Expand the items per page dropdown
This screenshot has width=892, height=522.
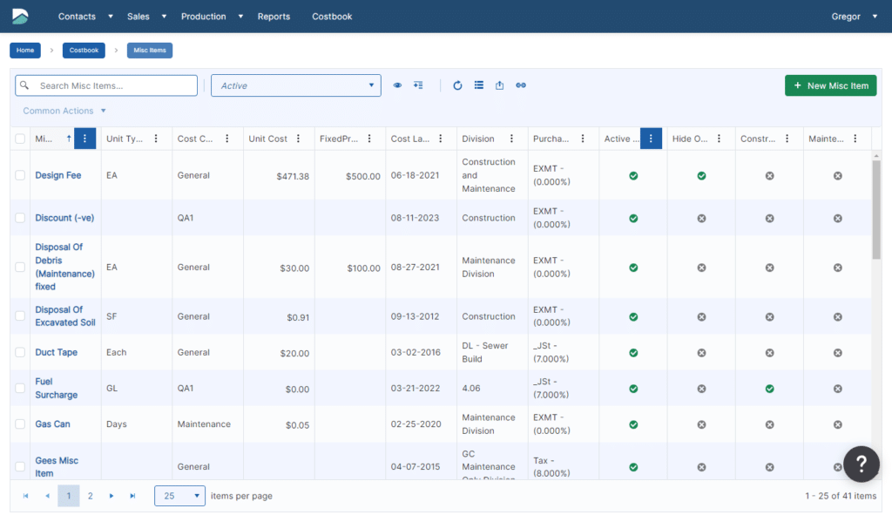click(179, 496)
